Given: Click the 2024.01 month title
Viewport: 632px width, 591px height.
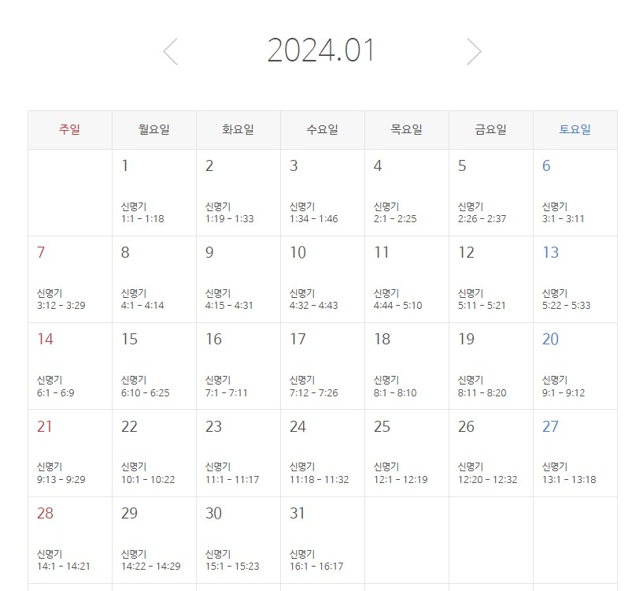Looking at the screenshot, I should point(321,51).
